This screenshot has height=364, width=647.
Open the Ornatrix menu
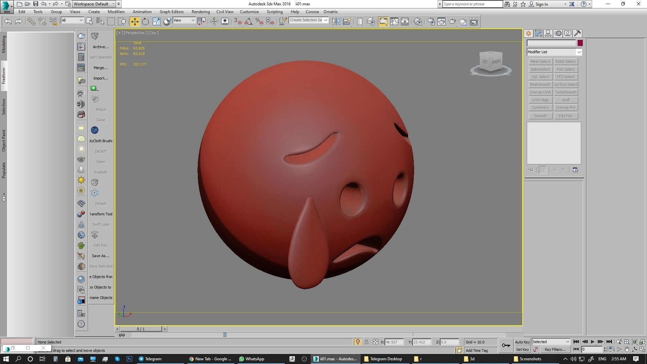click(330, 11)
